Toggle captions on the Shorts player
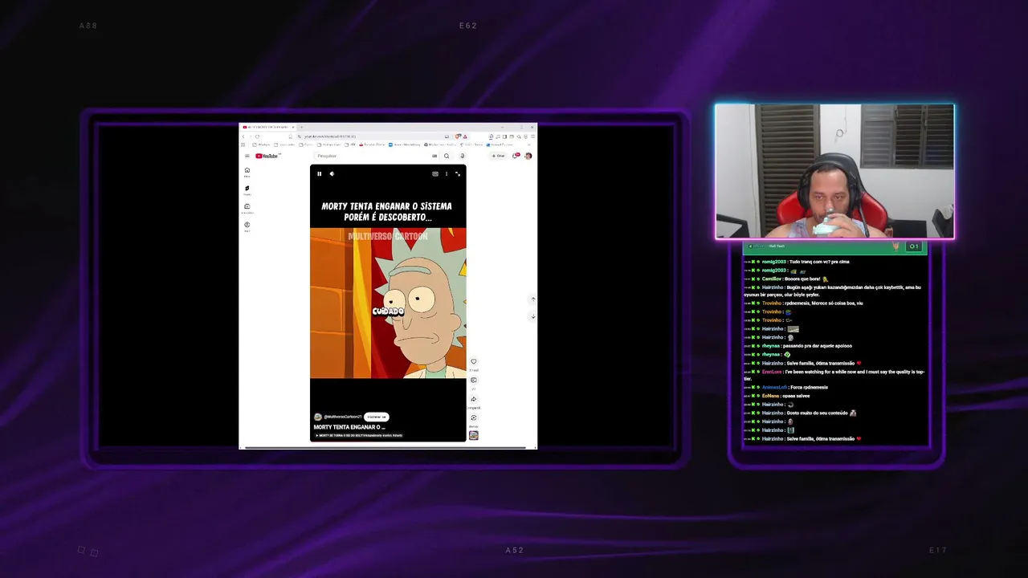 coord(435,173)
